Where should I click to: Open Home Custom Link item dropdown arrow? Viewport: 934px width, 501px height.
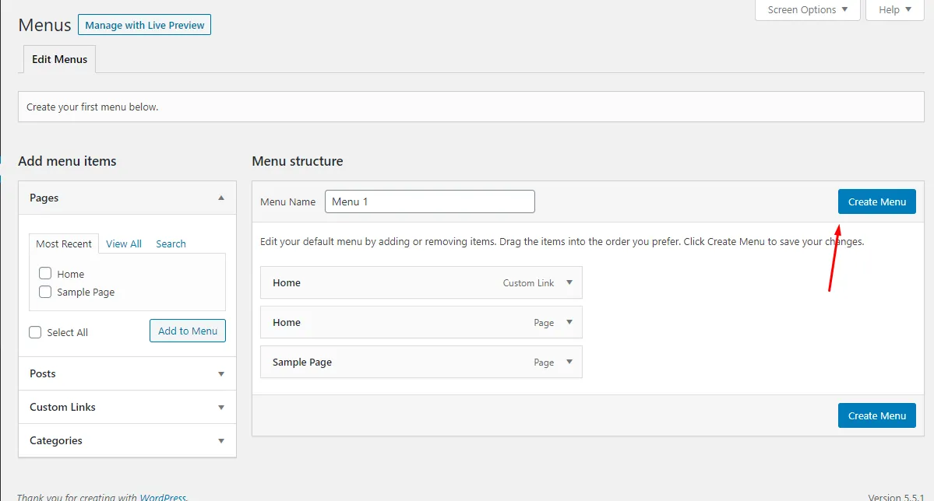tap(569, 283)
